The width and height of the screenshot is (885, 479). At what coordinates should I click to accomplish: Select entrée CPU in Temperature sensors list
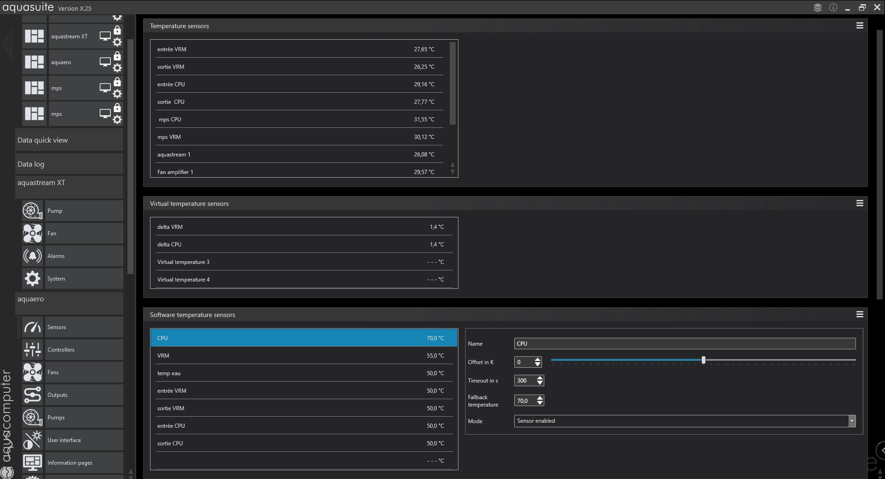299,84
